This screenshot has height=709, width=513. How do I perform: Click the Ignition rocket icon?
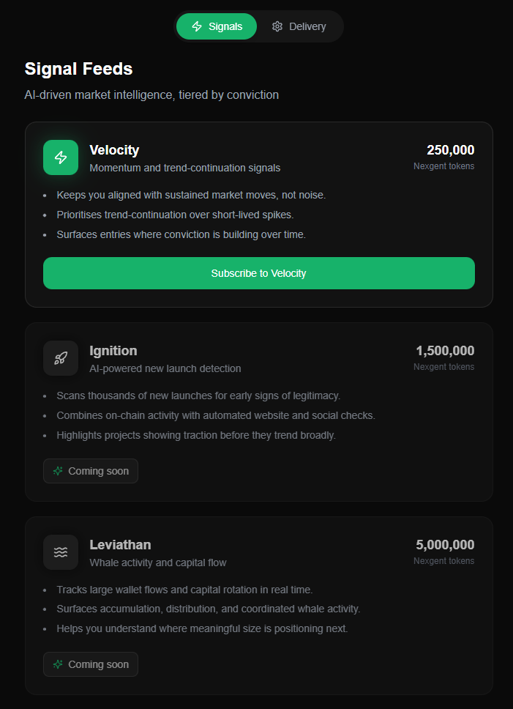[61, 358]
